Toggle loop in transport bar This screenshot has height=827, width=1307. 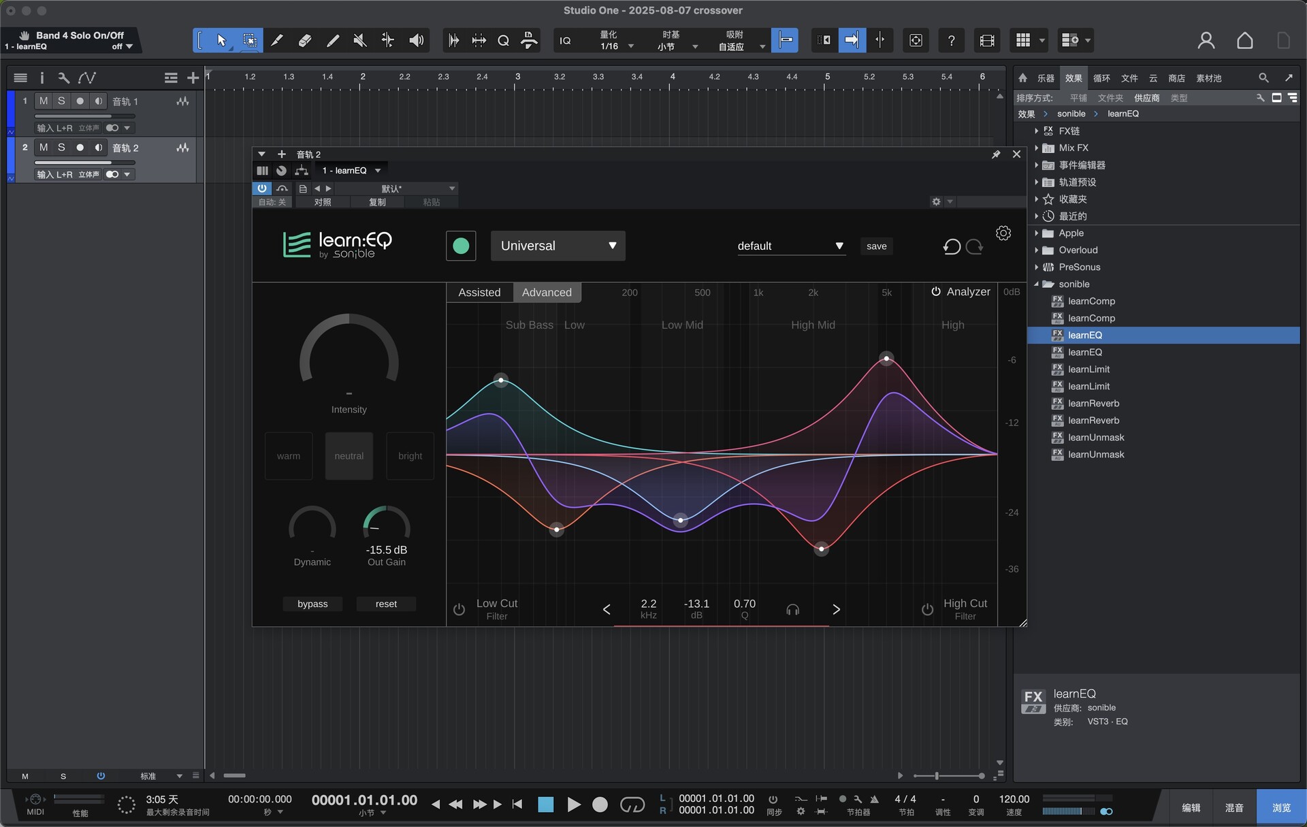632,805
